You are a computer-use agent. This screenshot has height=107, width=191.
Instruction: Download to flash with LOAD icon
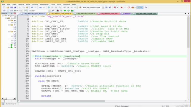click(25, 11)
